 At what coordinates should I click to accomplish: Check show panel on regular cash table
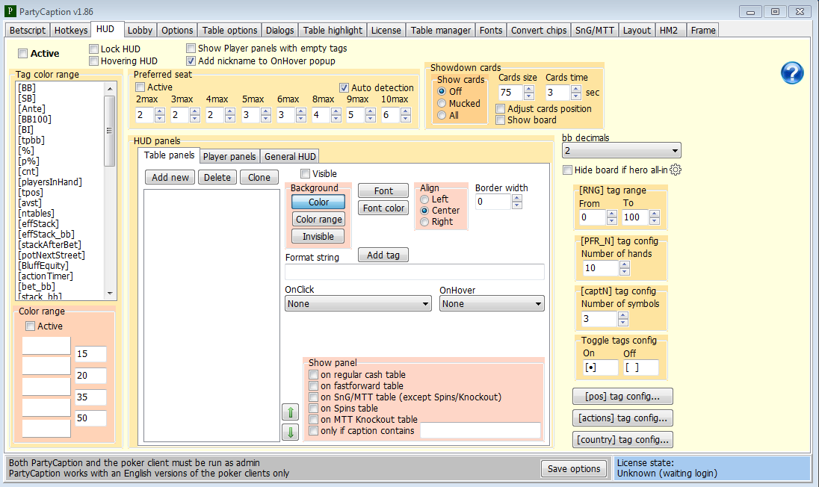pyautogui.click(x=314, y=375)
